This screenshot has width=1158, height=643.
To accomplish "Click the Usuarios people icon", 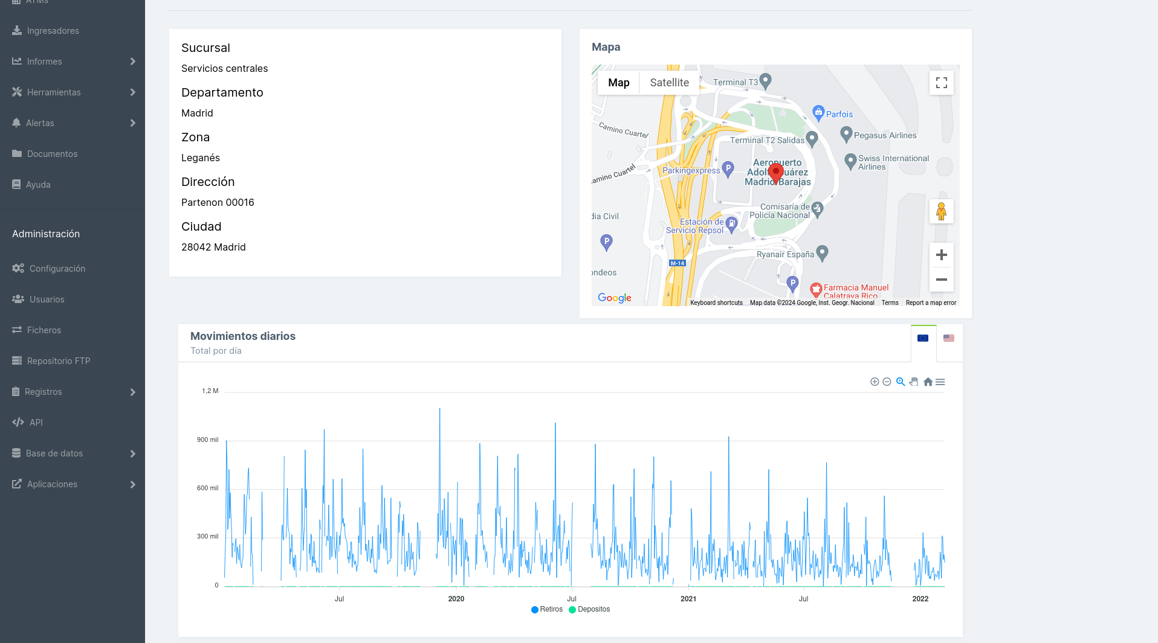I will click(18, 299).
